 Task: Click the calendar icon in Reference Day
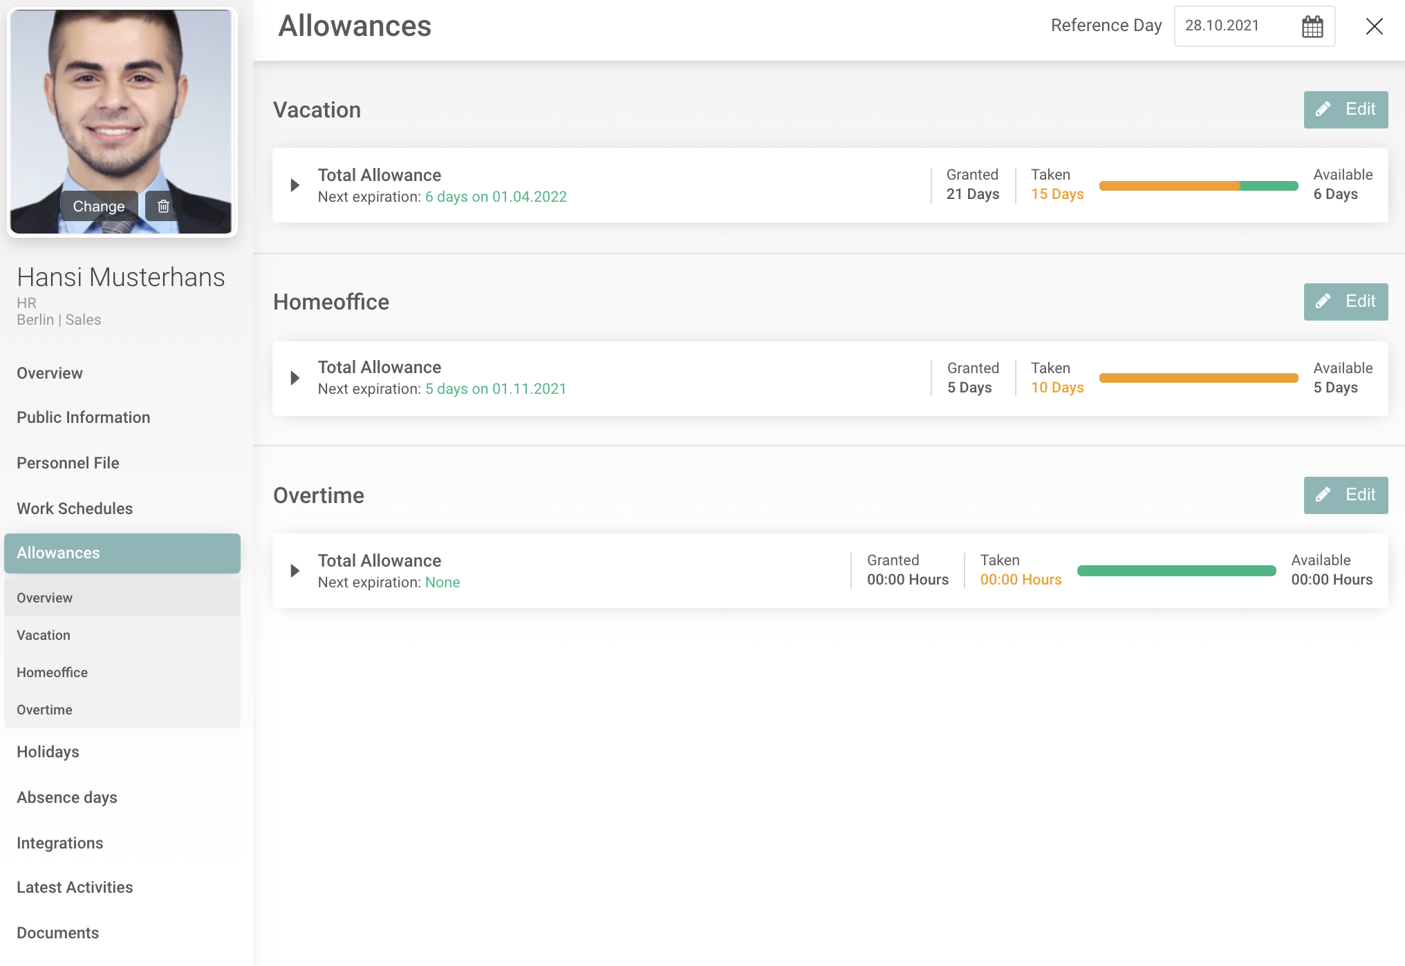coord(1312,26)
